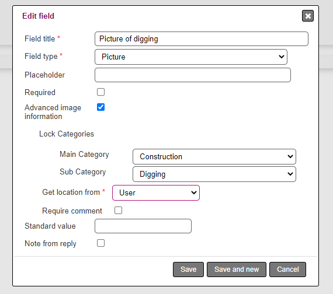This screenshot has width=333, height=294.
Task: Click the Cancel button
Action: coord(288,269)
